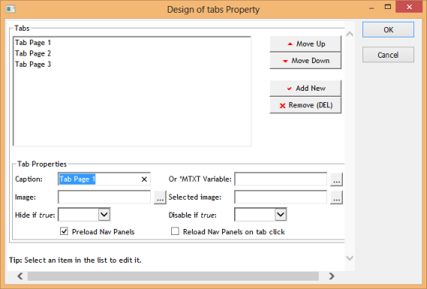Browse for *MTXT Variable with ellipsis button
This screenshot has height=289, width=427.
pyautogui.click(x=337, y=179)
